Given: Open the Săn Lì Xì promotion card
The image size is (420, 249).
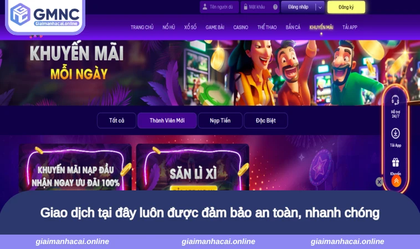Looking at the screenshot, I should tap(193, 168).
